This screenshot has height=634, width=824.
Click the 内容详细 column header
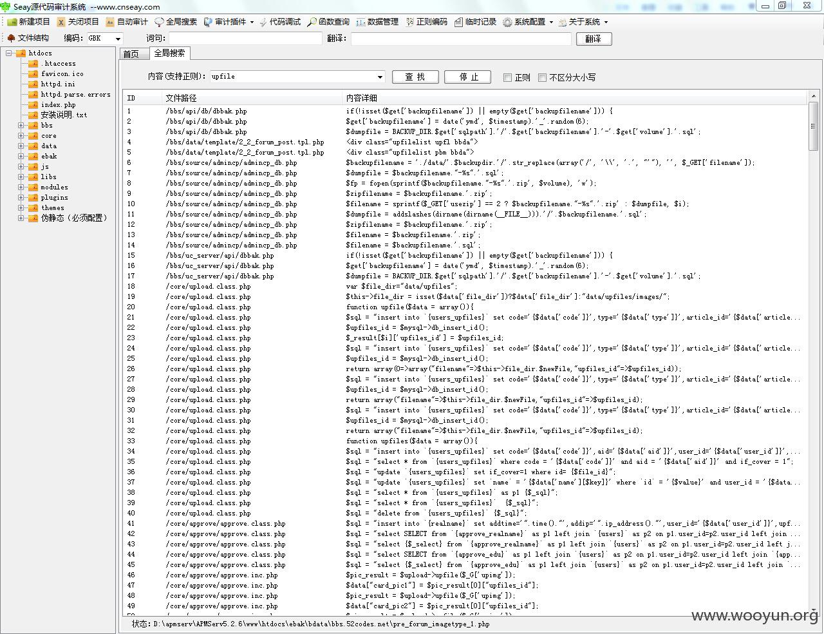coord(574,98)
